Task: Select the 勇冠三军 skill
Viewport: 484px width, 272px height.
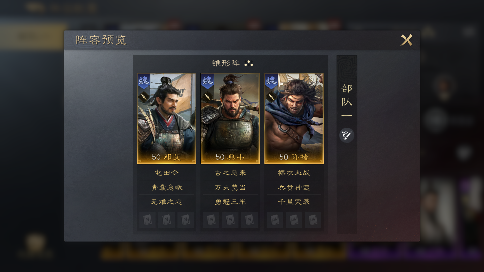Action: click(x=230, y=202)
